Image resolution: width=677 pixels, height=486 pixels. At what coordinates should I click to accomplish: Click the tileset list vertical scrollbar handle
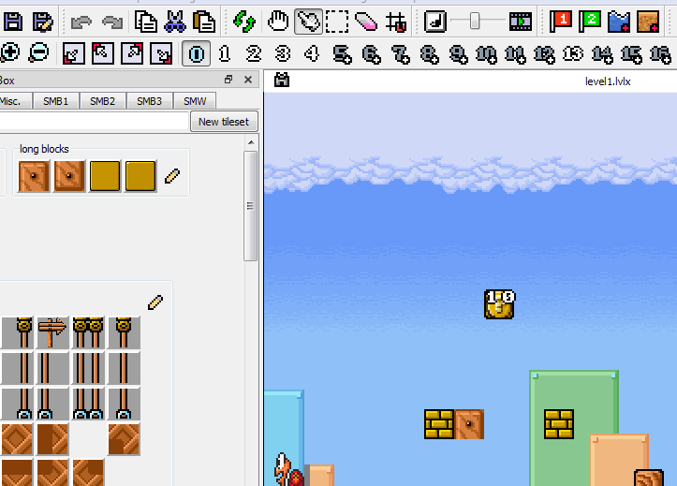click(250, 206)
